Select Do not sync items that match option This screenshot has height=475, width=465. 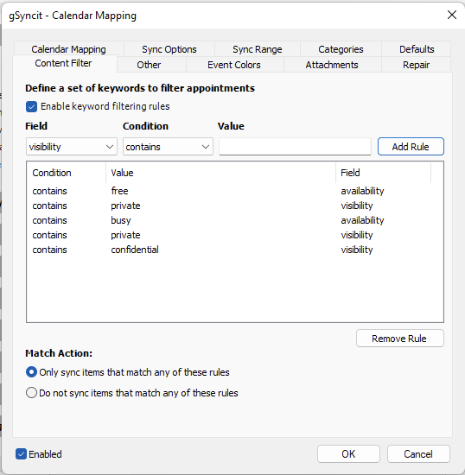coord(31,393)
